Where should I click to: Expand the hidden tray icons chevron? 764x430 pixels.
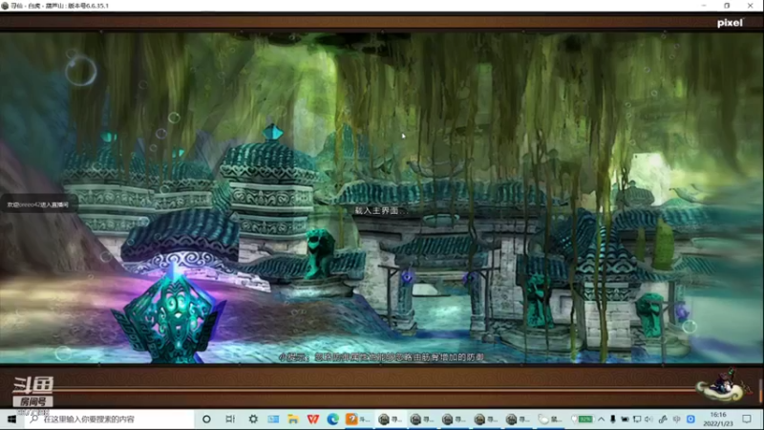pos(602,419)
